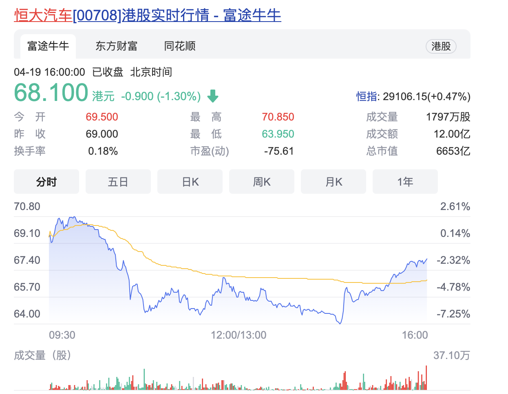This screenshot has height=394, width=508.
Task: Click the -4.78% percent axis label
Action: [x=453, y=287]
